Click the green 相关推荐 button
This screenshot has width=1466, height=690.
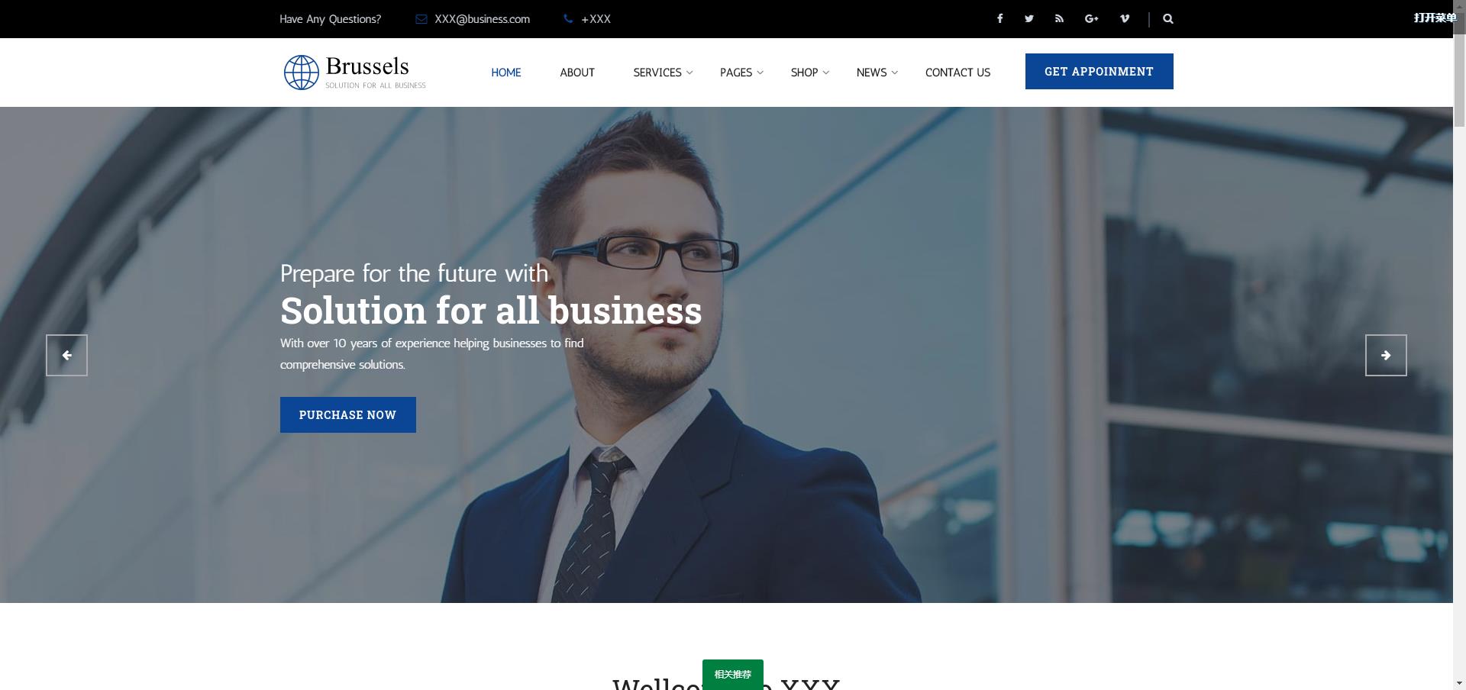click(733, 674)
